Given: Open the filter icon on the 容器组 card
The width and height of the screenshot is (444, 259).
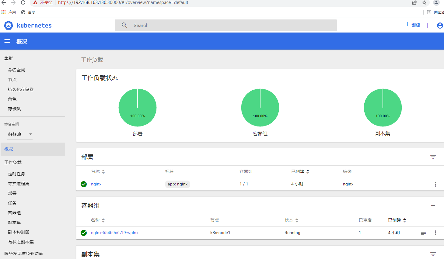Looking at the screenshot, I should pos(433,205).
